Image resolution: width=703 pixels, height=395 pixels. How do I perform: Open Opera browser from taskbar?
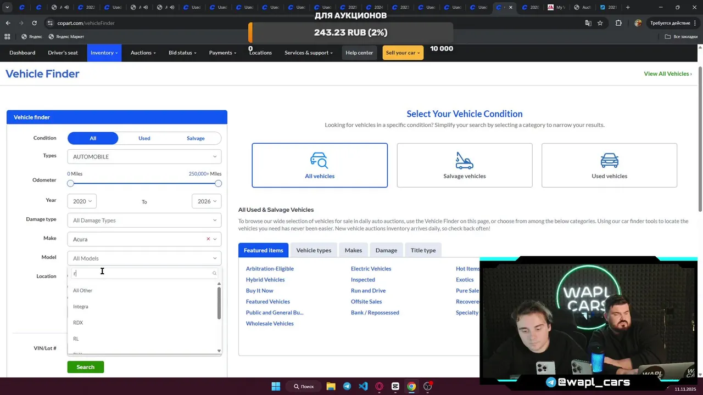[379, 386]
